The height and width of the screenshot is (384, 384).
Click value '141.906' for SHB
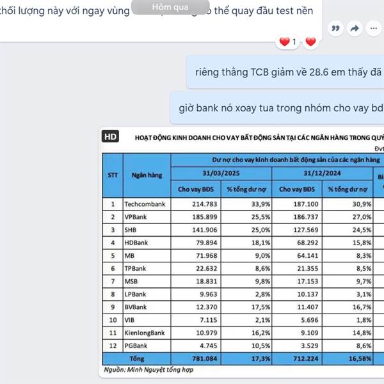(x=205, y=230)
